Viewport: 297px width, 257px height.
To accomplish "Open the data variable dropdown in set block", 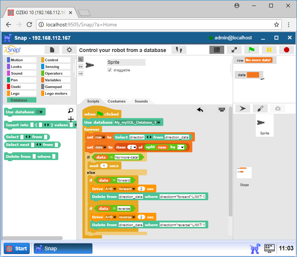I will coord(105,147).
